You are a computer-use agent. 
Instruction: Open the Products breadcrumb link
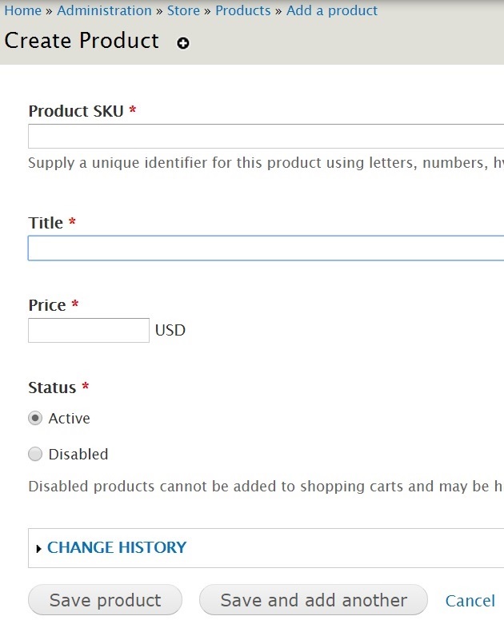[x=243, y=10]
